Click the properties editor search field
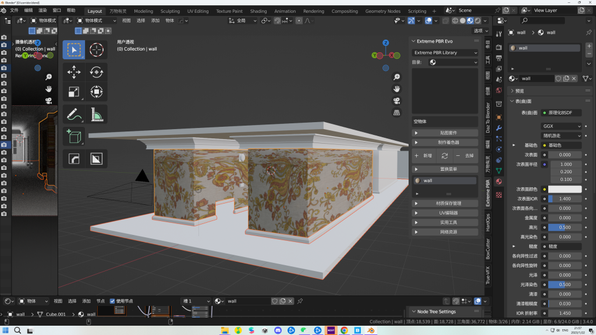The image size is (596, 335). click(542, 20)
